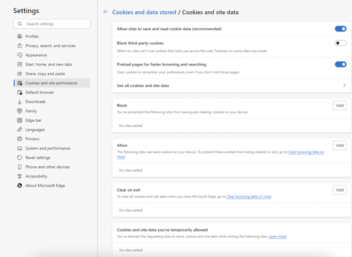Turn off Preload pages toggle
352x257 pixels.
point(340,64)
